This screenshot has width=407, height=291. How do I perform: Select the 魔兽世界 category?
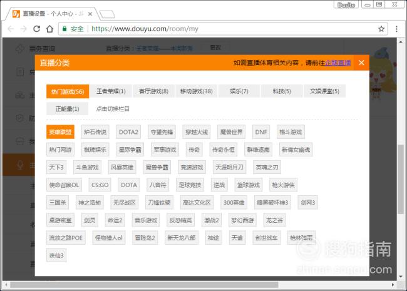(x=231, y=132)
